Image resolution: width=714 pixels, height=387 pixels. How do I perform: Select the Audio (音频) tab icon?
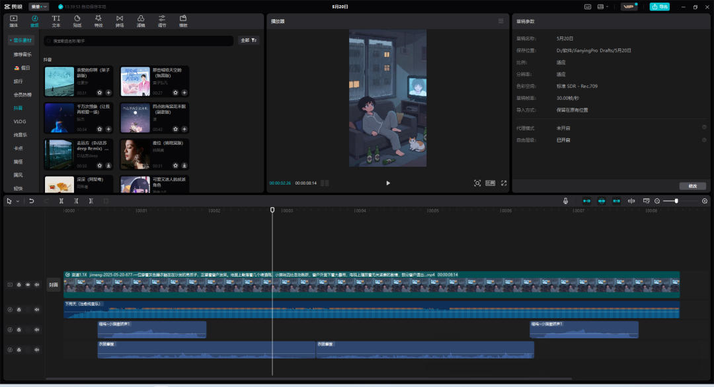click(x=34, y=21)
